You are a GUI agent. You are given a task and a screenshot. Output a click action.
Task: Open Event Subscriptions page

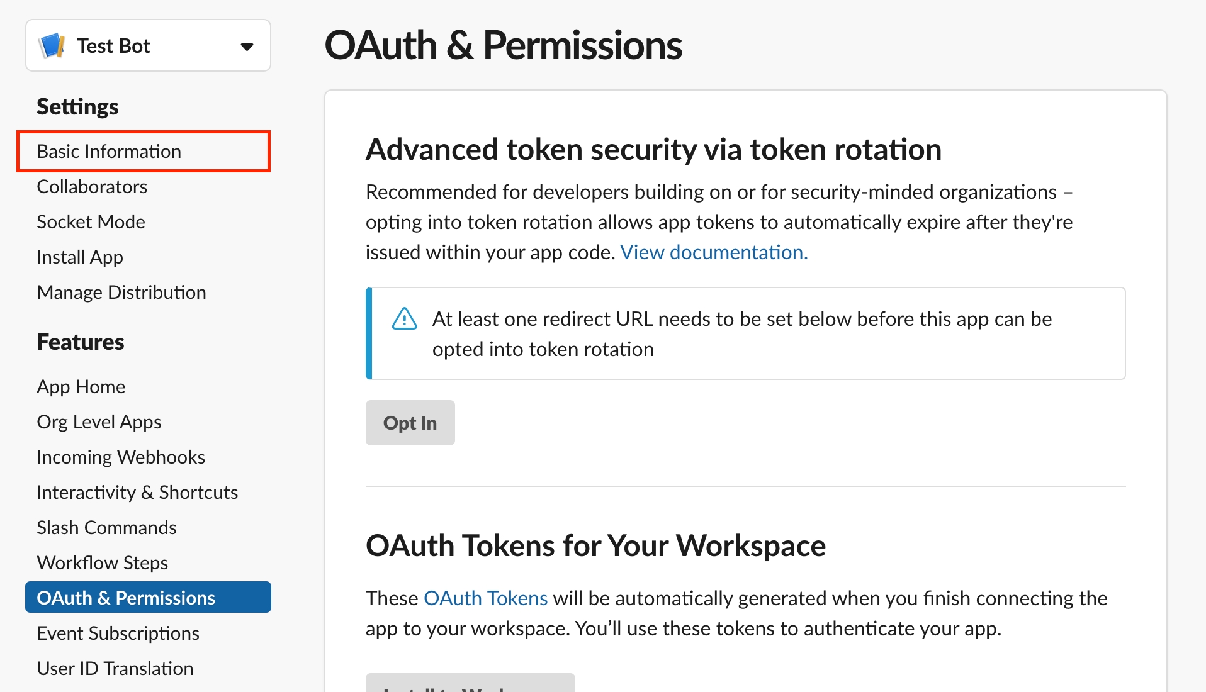(x=118, y=633)
